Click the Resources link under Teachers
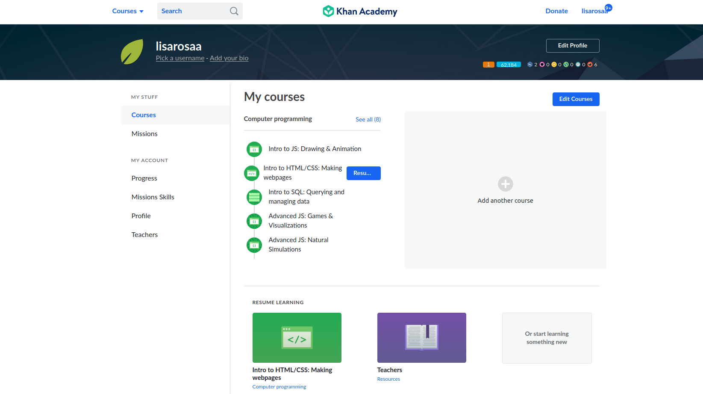 pos(388,379)
